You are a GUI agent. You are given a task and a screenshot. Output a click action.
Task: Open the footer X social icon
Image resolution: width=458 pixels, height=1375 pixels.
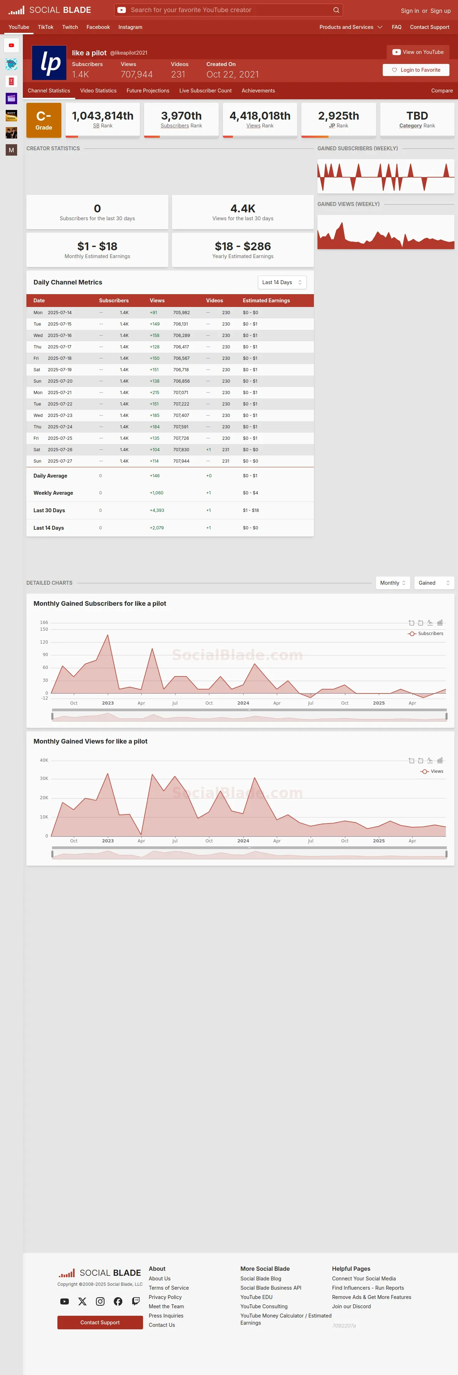[x=82, y=1301]
